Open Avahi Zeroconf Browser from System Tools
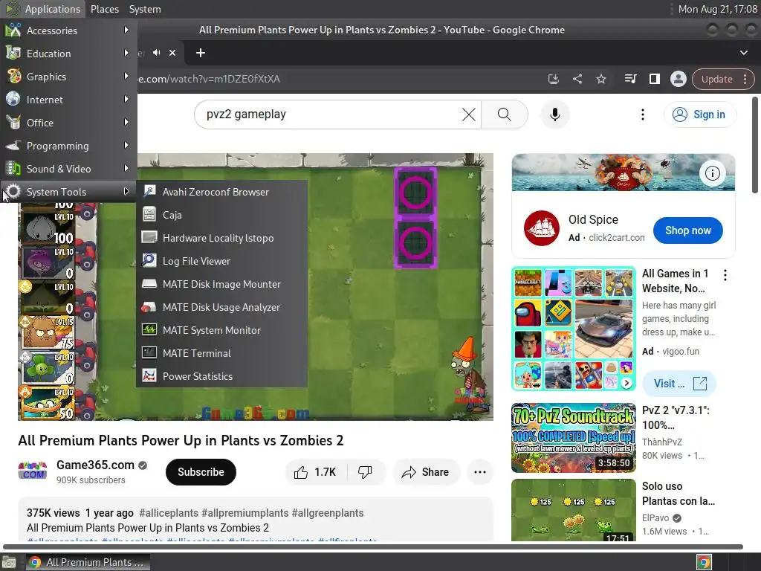Image resolution: width=761 pixels, height=571 pixels. 221,192
